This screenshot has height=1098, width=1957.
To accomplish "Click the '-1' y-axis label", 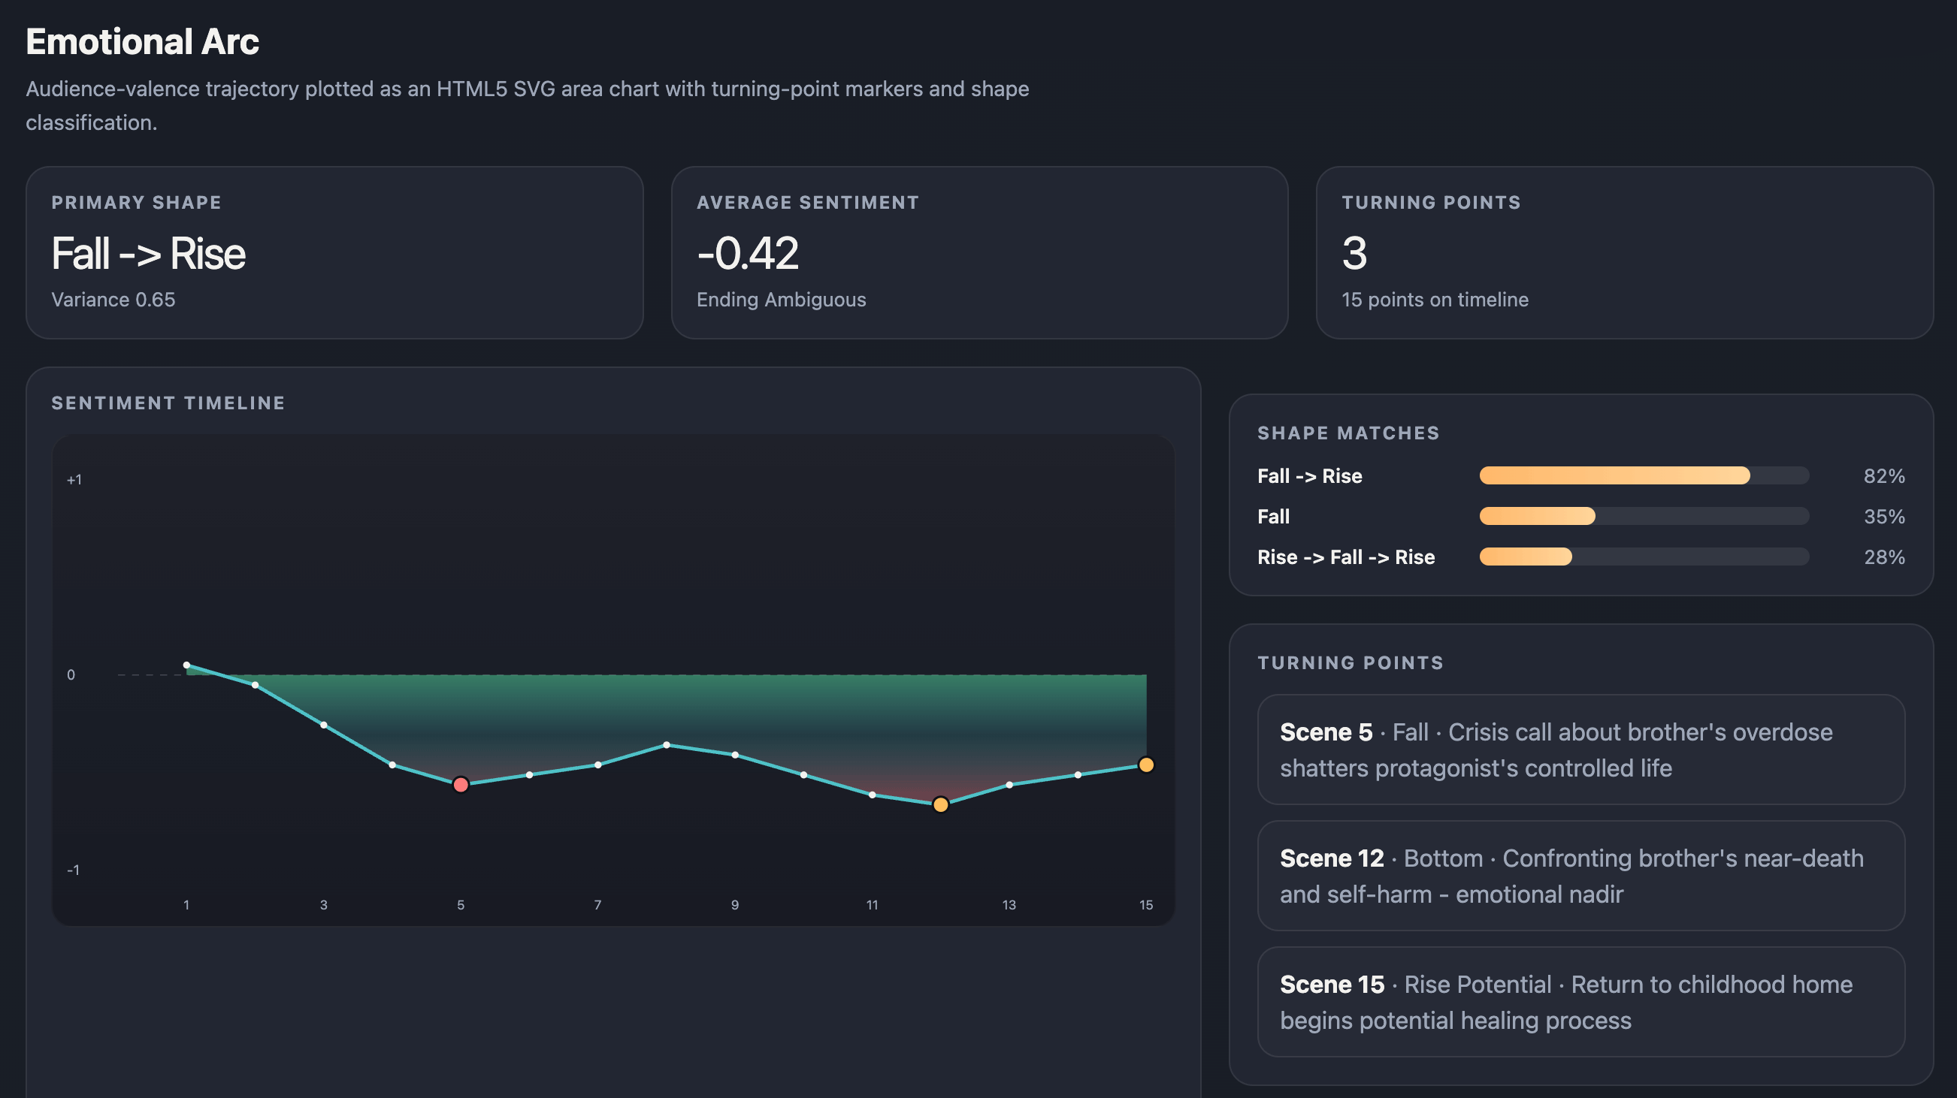I will 73,870.
